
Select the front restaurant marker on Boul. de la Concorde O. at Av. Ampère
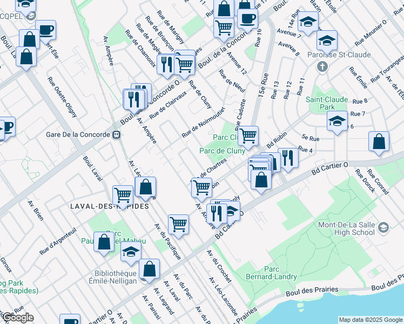tap(134, 100)
